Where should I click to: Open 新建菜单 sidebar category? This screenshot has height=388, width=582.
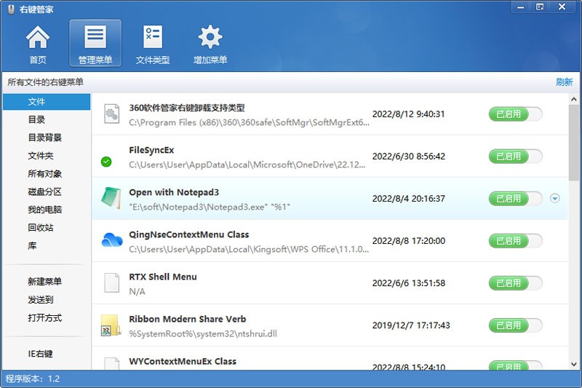47,282
